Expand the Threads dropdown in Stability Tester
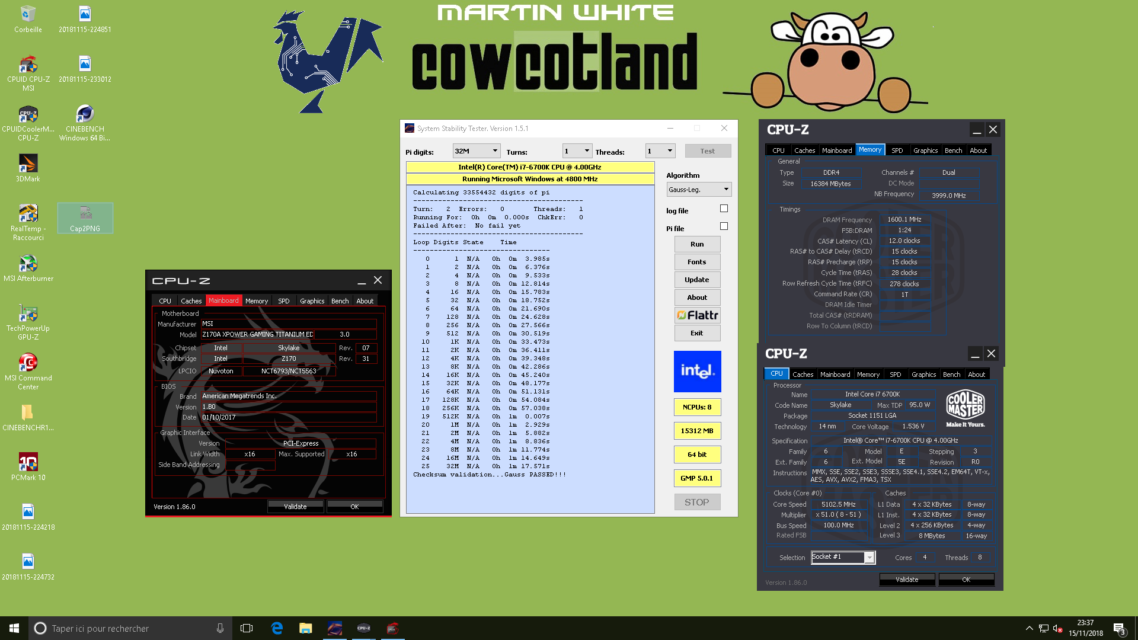 click(660, 151)
